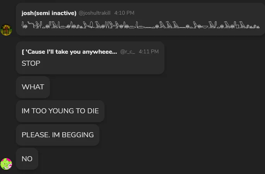Click the word DIE in the message
The height and width of the screenshot is (174, 265).
tap(92, 111)
